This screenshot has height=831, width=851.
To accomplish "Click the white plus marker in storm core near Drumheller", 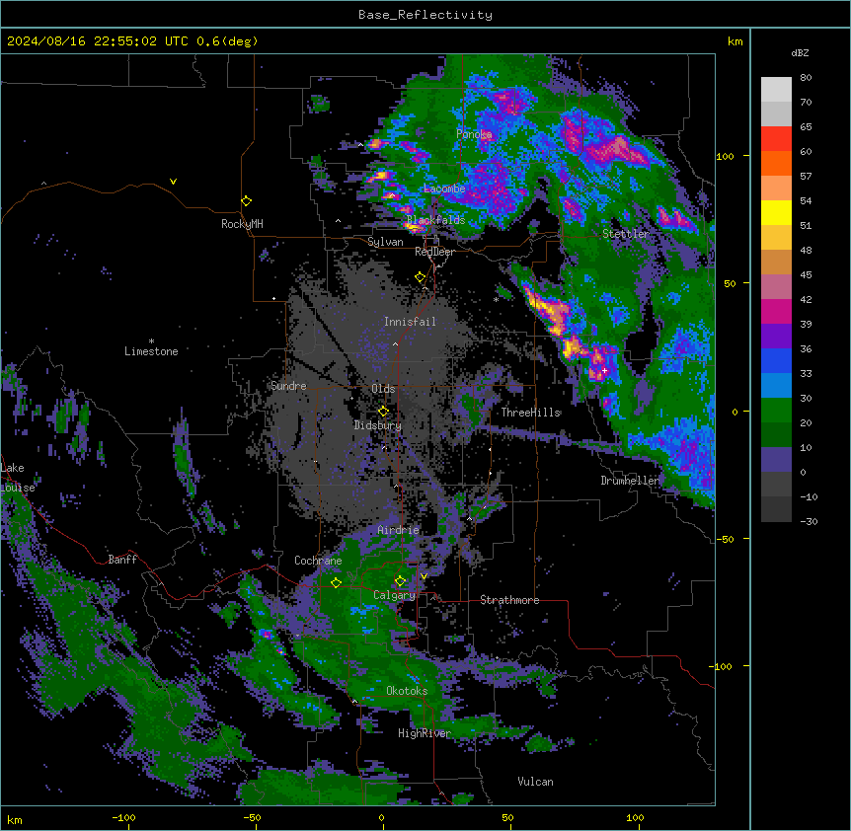I will tap(604, 370).
